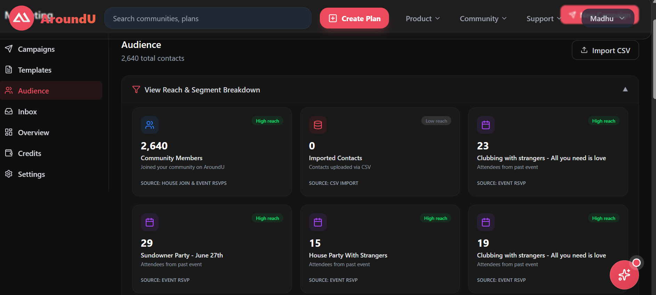Click calendar icon on House Party card
Viewport: 656px width, 295px height.
point(318,222)
